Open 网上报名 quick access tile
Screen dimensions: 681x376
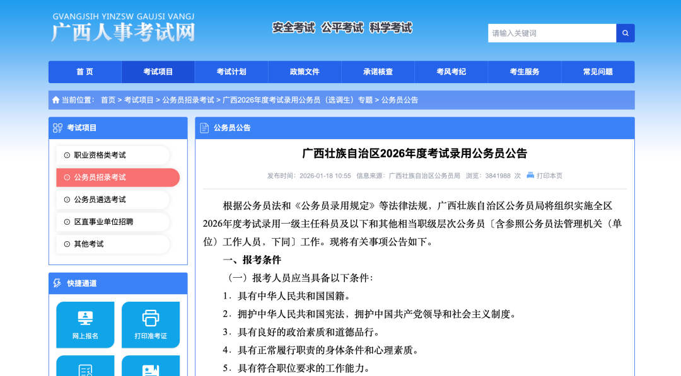click(85, 324)
